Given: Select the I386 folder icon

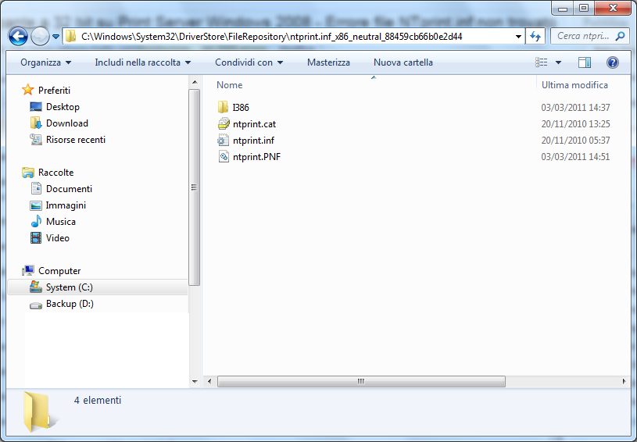Looking at the screenshot, I should coord(223,107).
